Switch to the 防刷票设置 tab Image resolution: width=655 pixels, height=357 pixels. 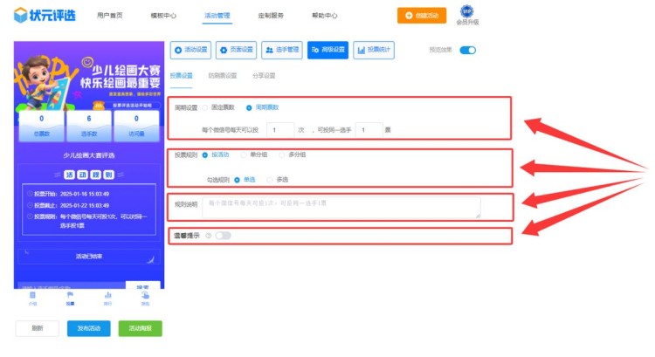click(x=221, y=76)
